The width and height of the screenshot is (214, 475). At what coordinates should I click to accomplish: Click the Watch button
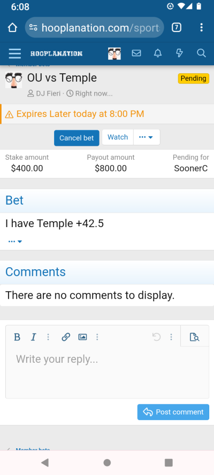(118, 137)
